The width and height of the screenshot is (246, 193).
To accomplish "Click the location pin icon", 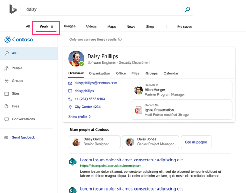I will [x=70, y=107].
